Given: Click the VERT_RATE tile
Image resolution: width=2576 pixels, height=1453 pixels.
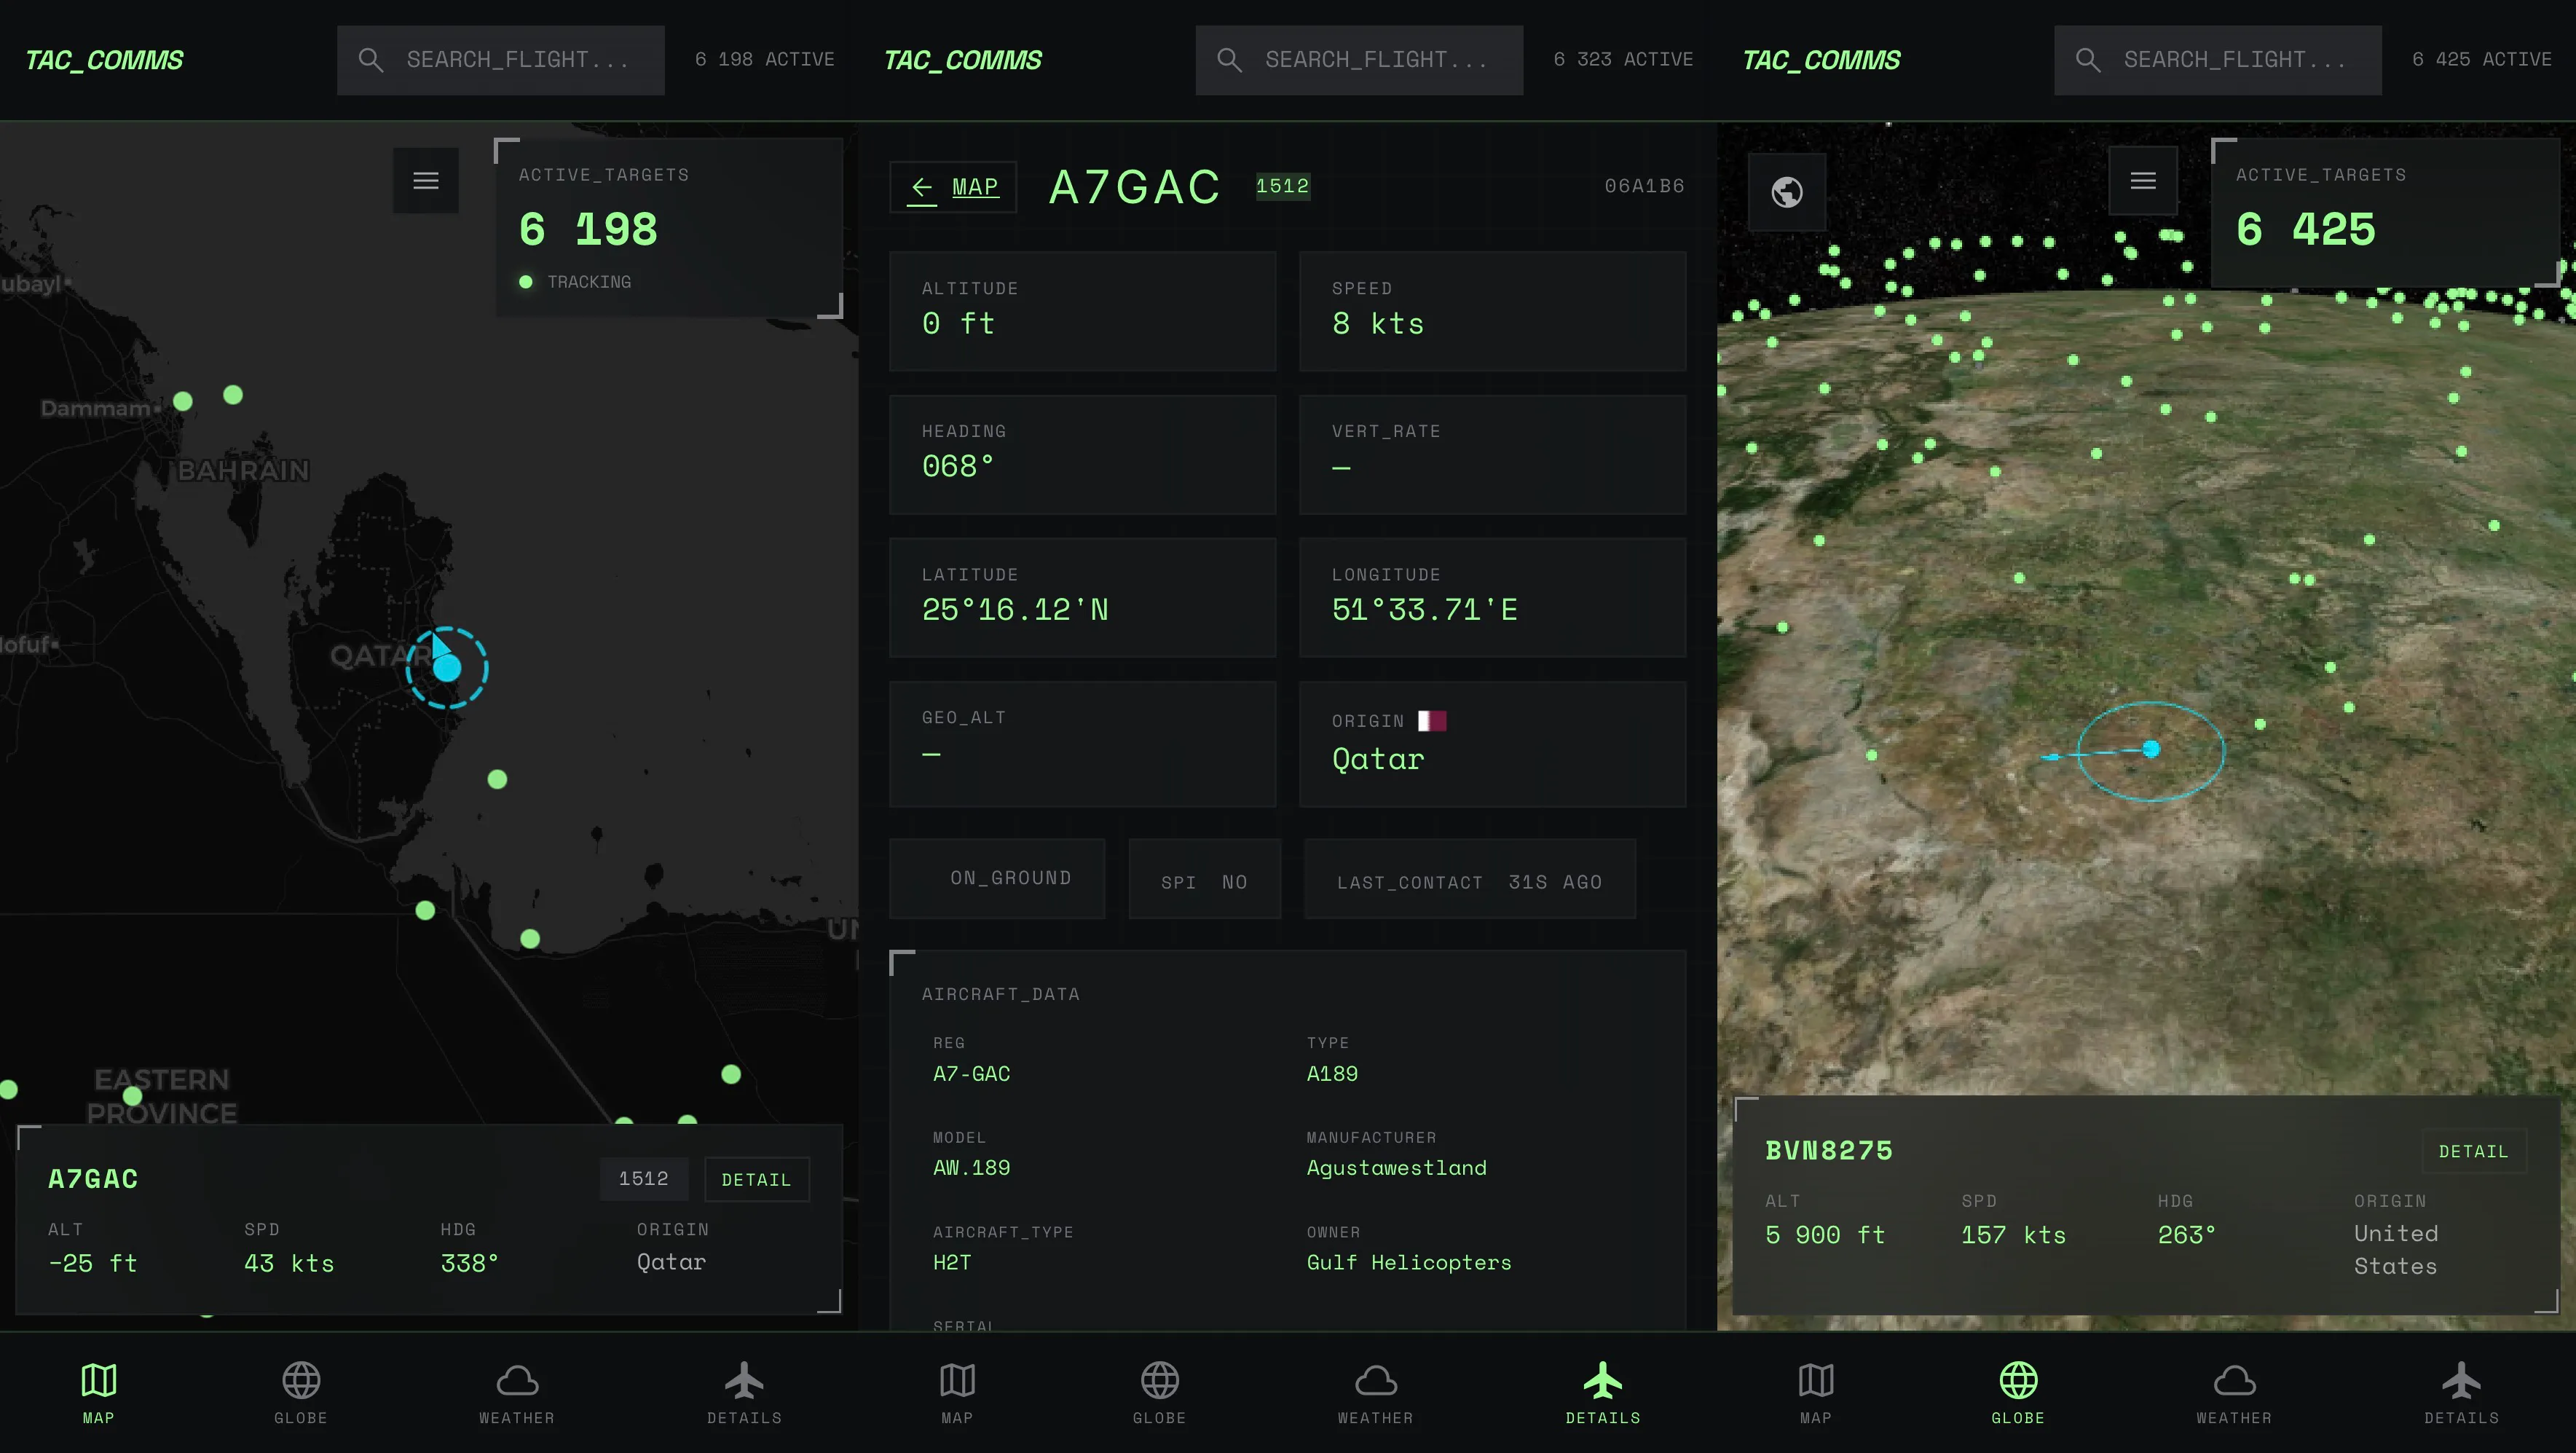Looking at the screenshot, I should (x=1492, y=454).
